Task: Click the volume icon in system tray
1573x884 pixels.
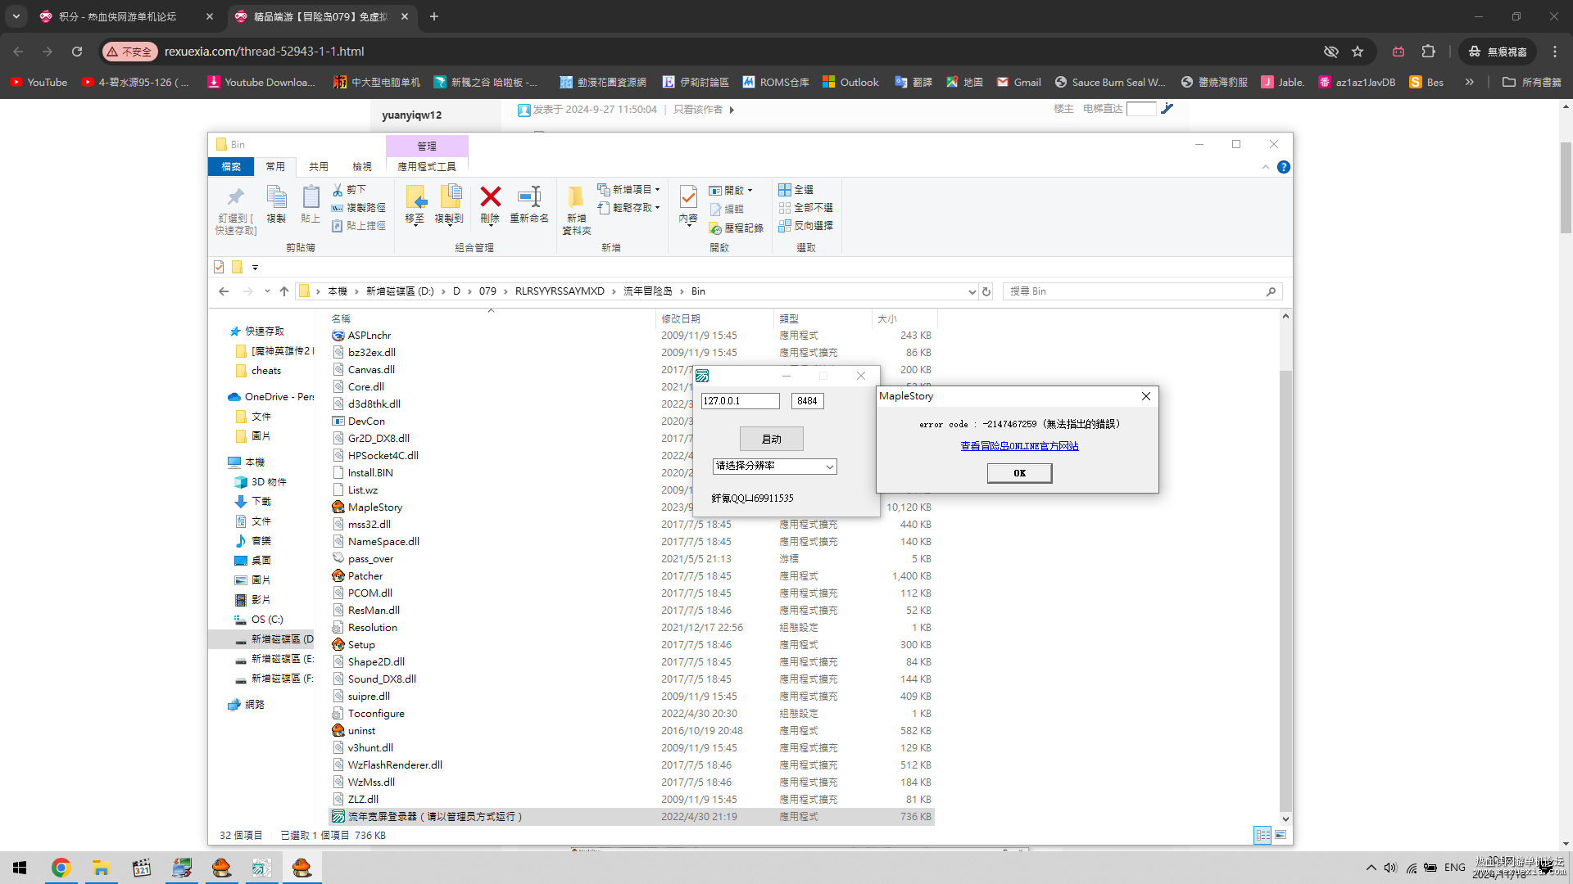Action: pos(1390,868)
